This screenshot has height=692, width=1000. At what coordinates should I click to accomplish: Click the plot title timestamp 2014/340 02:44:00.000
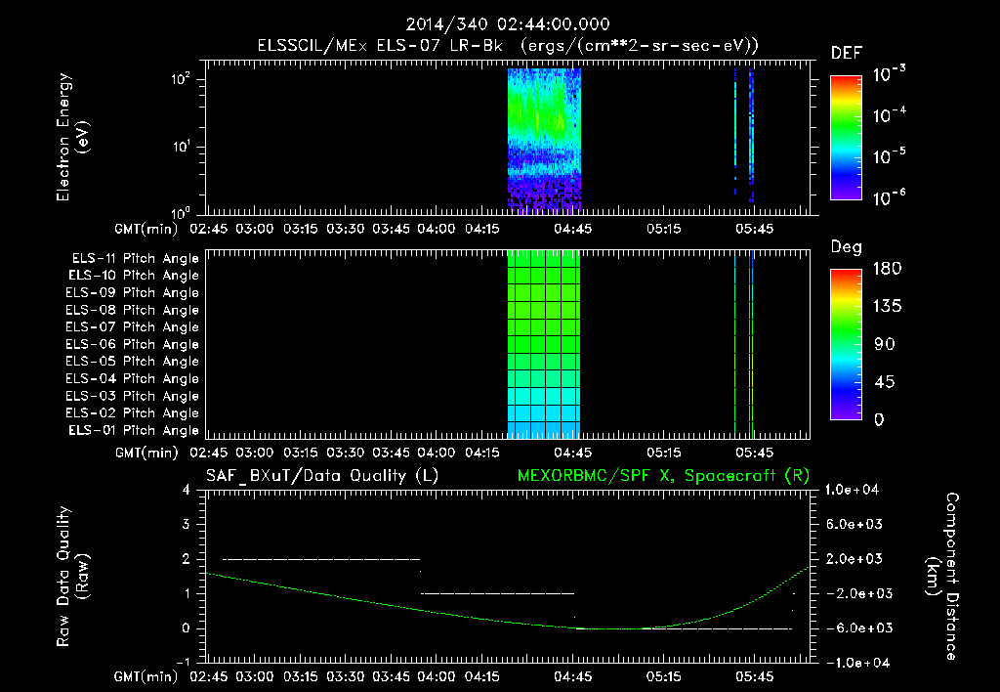(508, 24)
